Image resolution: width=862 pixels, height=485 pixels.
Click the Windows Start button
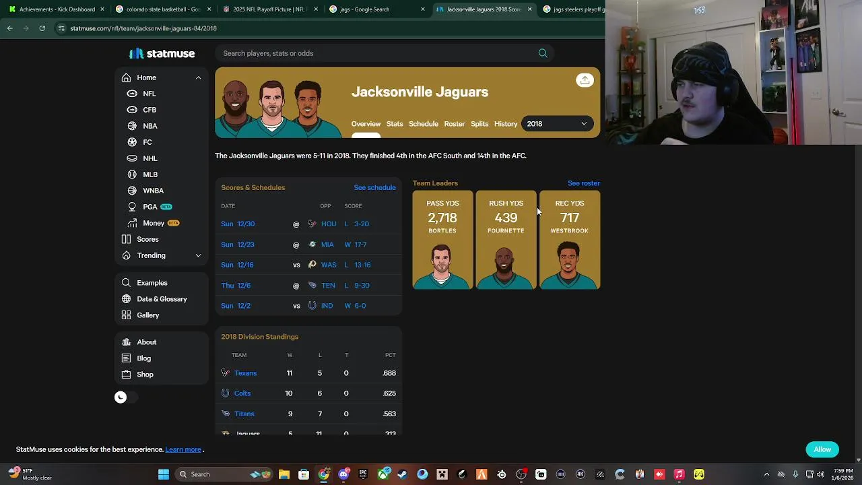(x=164, y=474)
